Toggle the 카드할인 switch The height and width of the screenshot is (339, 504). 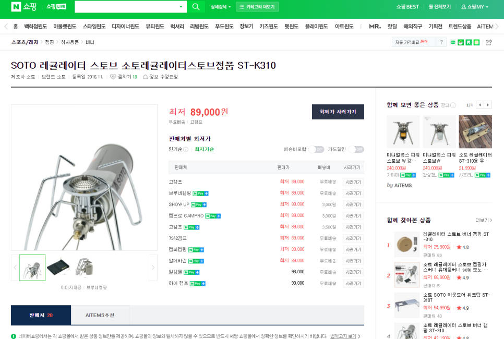[x=356, y=149]
